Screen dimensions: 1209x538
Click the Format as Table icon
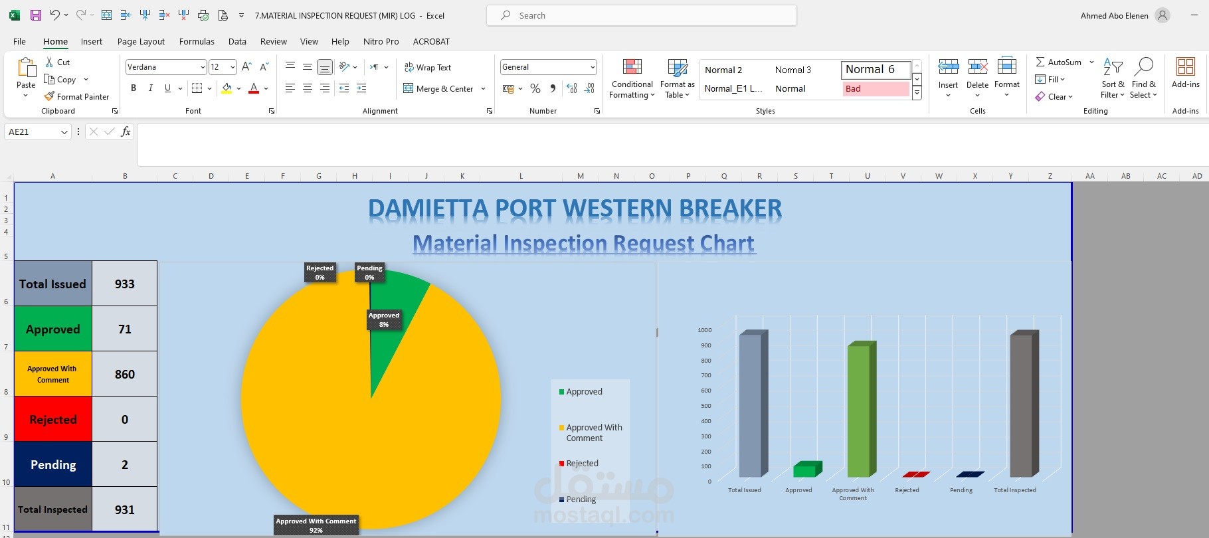coord(678,67)
